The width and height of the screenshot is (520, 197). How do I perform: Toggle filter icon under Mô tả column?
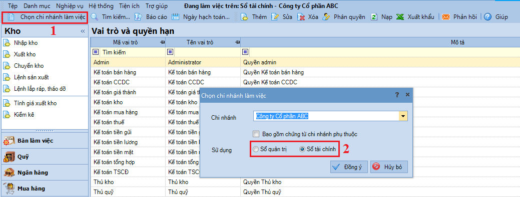[x=245, y=52]
